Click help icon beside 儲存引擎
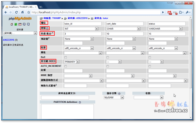Screen dimensions: 196x123 (x=119, y=94)
